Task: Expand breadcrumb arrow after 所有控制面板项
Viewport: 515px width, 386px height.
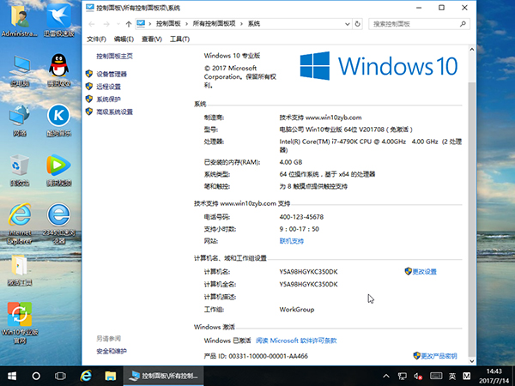Action: 239,25
